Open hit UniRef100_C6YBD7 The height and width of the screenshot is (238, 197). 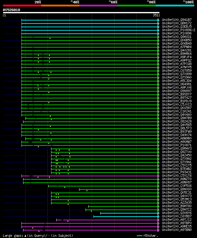coord(177,216)
